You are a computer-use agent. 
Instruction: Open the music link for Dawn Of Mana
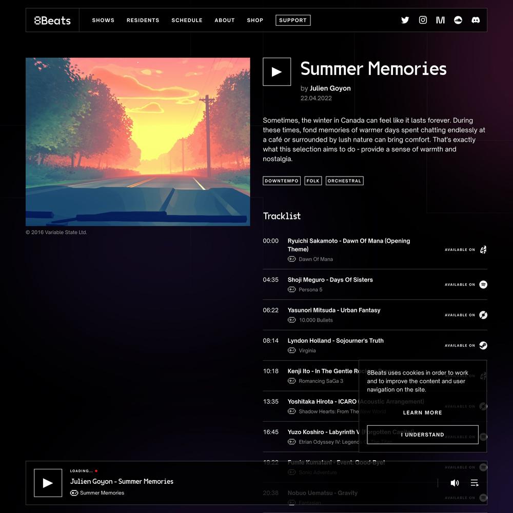(x=483, y=250)
